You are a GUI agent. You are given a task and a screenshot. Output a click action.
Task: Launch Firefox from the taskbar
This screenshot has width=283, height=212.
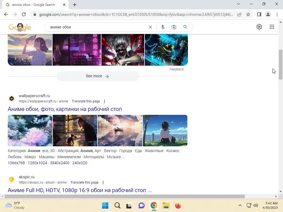[178, 205]
